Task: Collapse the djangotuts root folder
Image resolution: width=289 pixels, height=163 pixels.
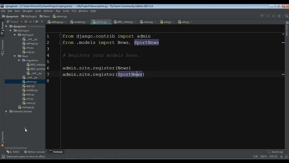Action: point(6,26)
